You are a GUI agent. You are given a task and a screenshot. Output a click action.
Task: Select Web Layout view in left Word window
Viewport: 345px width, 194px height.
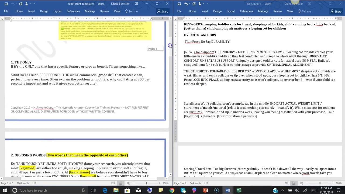coord(128,183)
